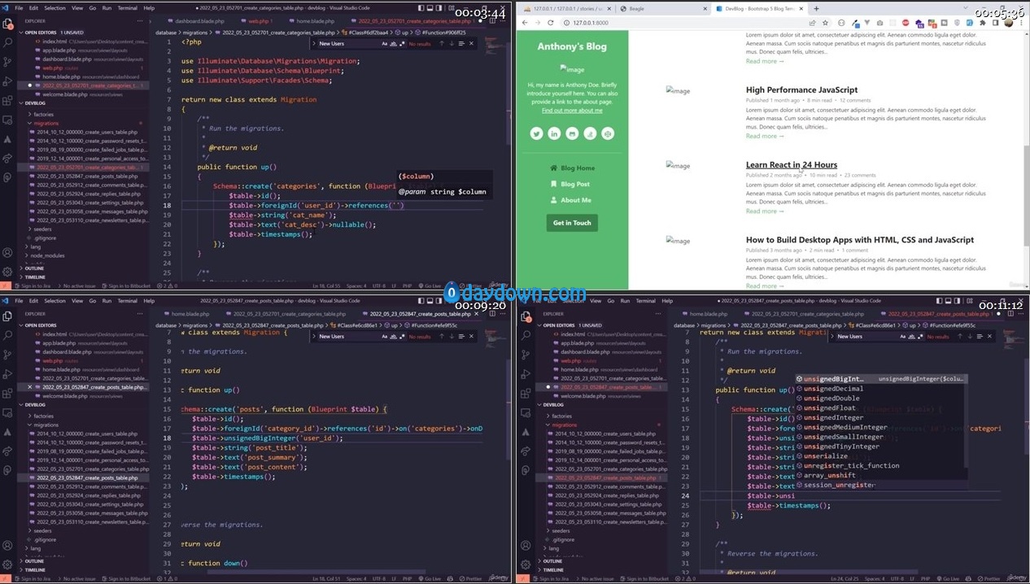Screen dimensions: 1030x584
Task: Toggle Match Case in top-left find widget
Action: (386, 43)
